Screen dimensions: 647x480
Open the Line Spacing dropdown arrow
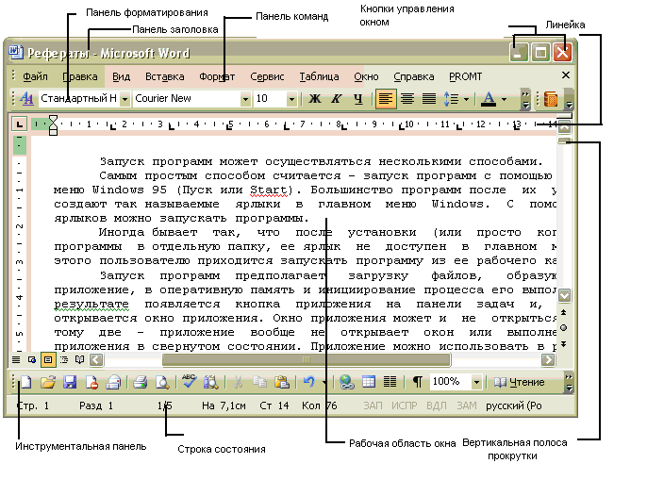466,99
